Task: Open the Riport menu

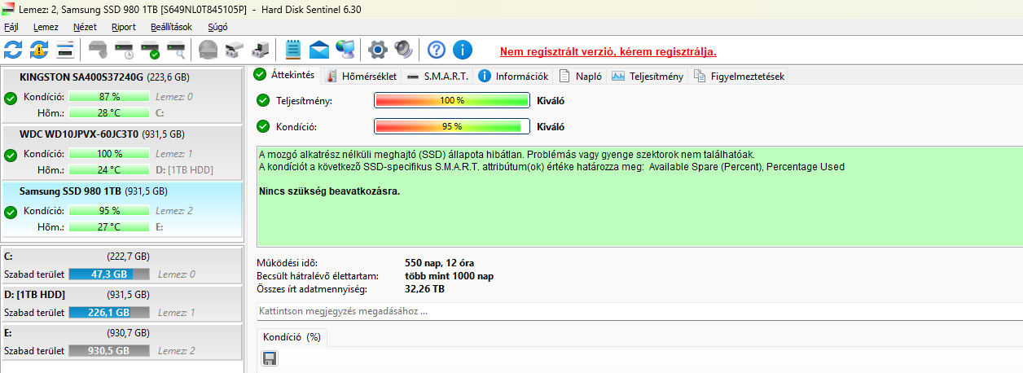Action: tap(124, 27)
